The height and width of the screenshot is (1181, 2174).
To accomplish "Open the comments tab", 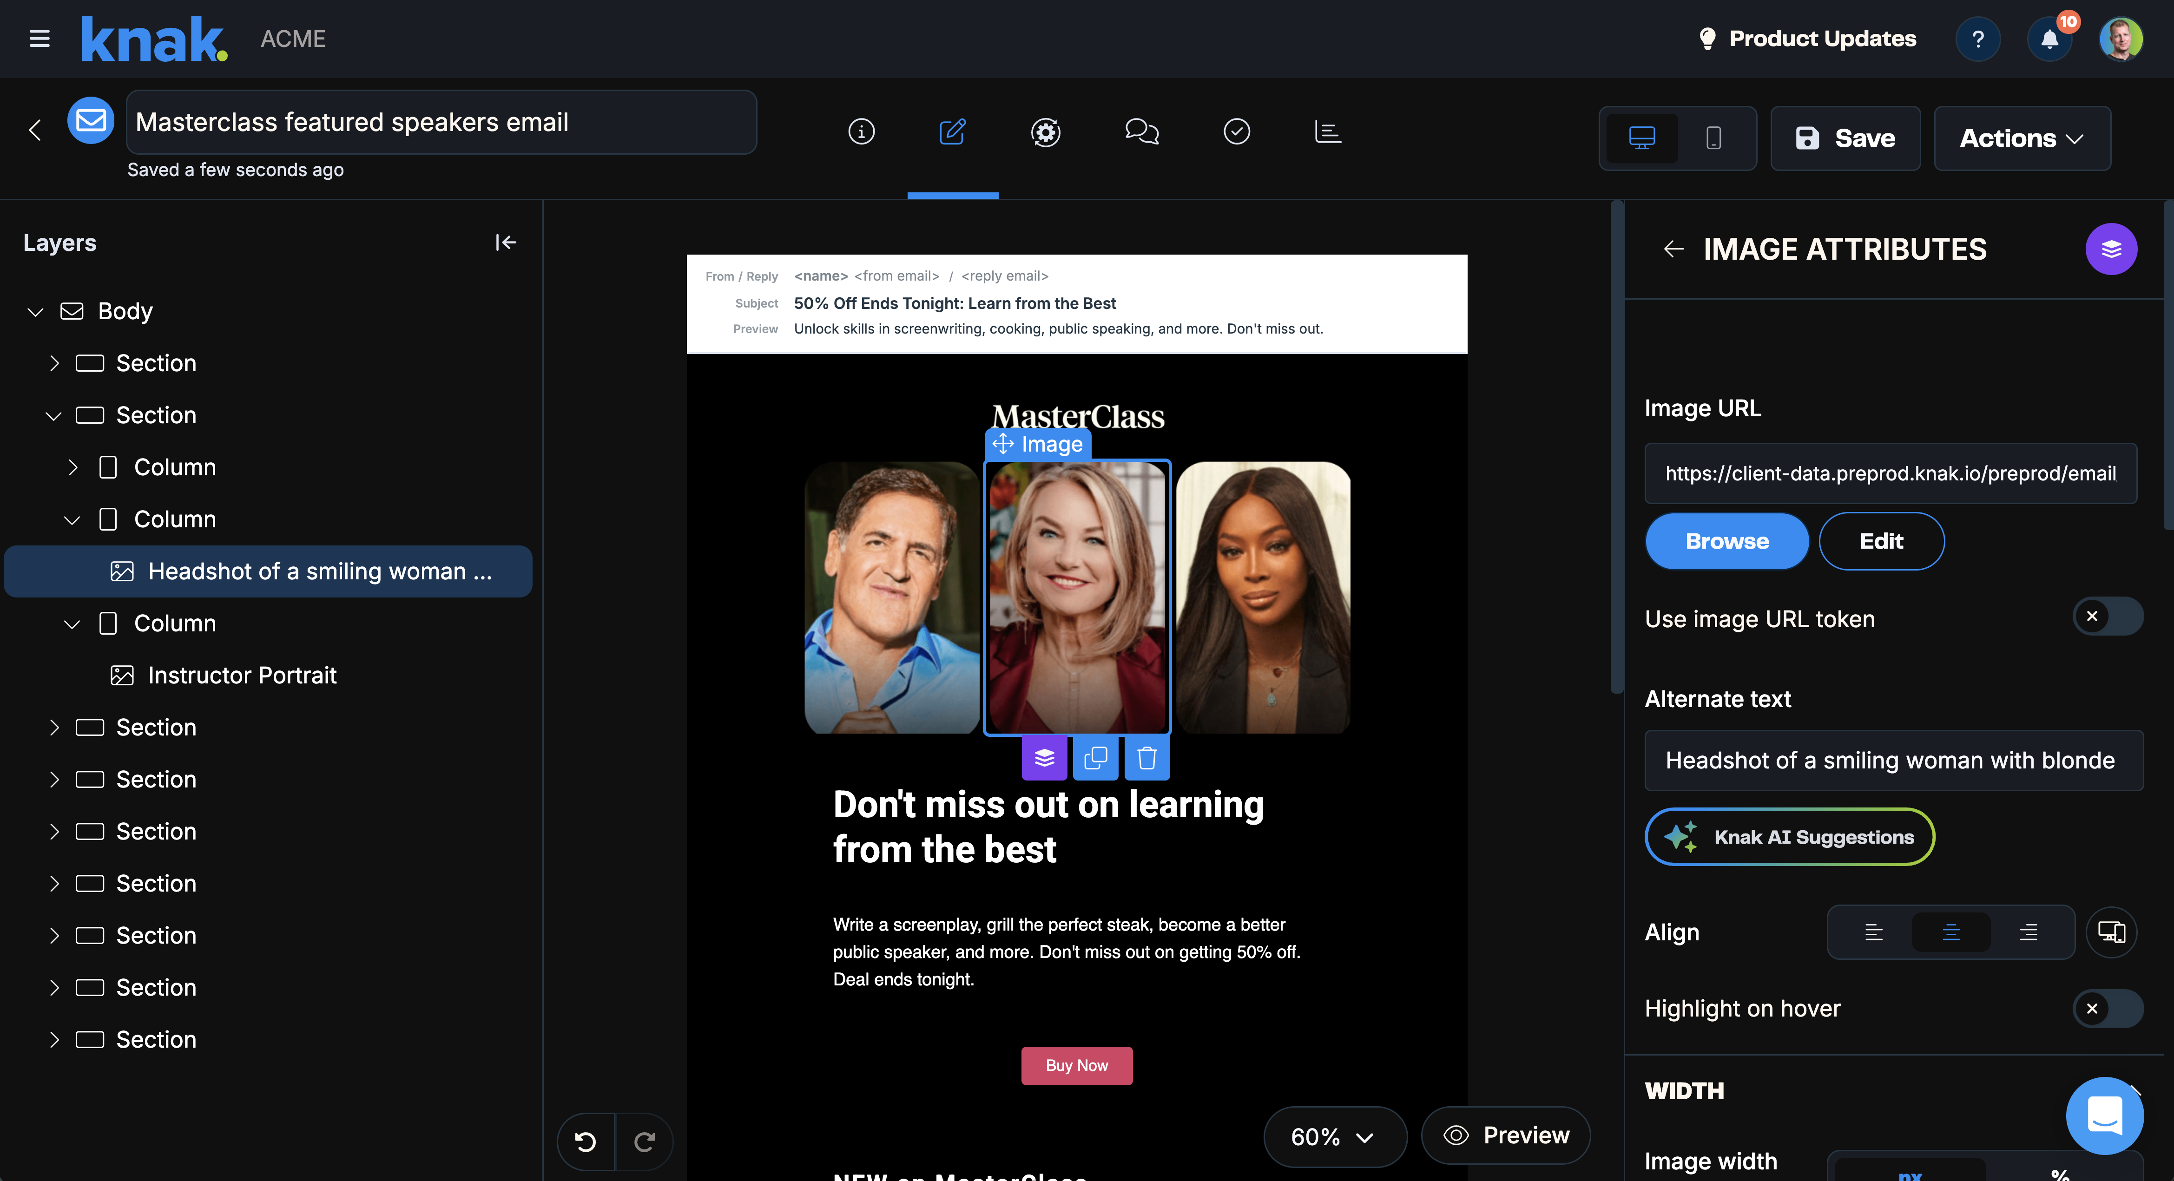I will (x=1142, y=131).
